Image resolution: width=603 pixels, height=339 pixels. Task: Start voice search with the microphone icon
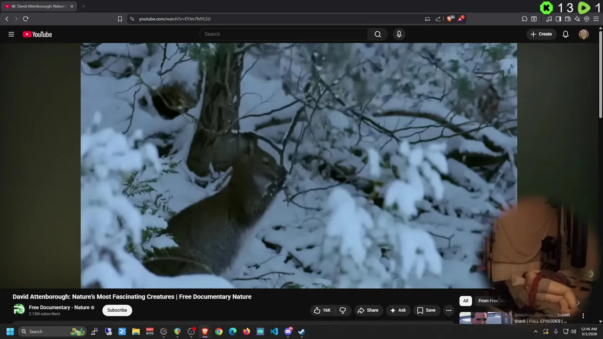pos(399,34)
